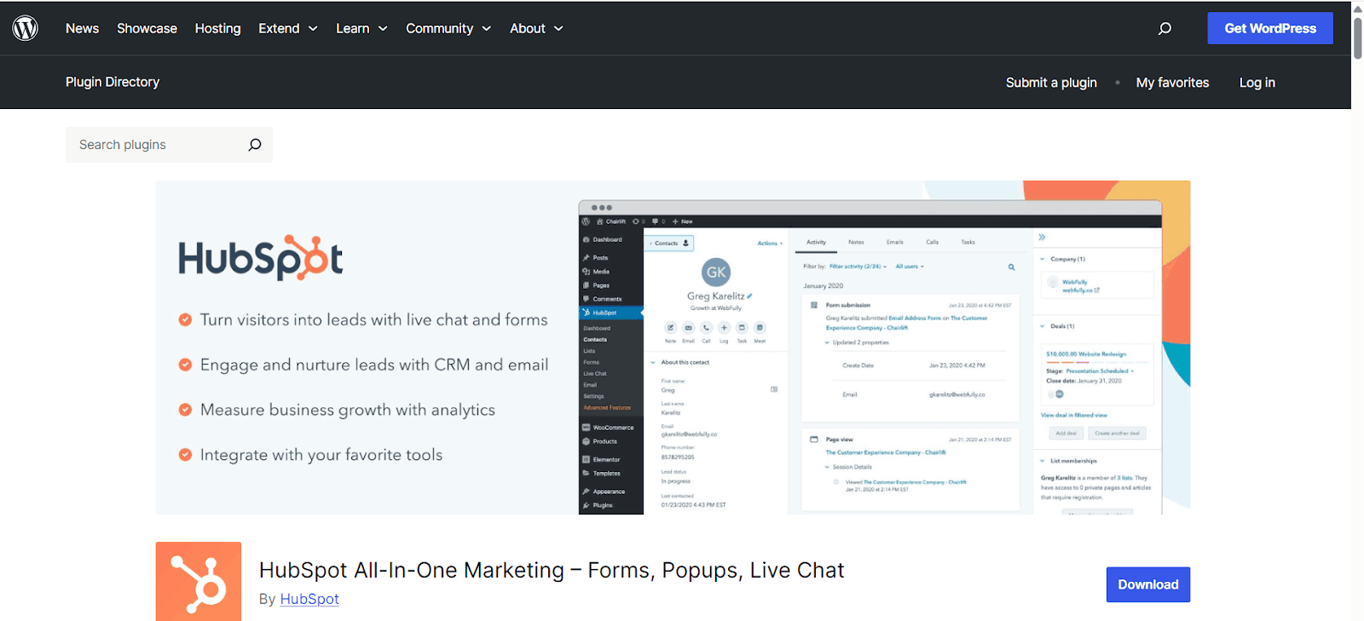Go to Showcase
1364x621 pixels.
click(147, 28)
